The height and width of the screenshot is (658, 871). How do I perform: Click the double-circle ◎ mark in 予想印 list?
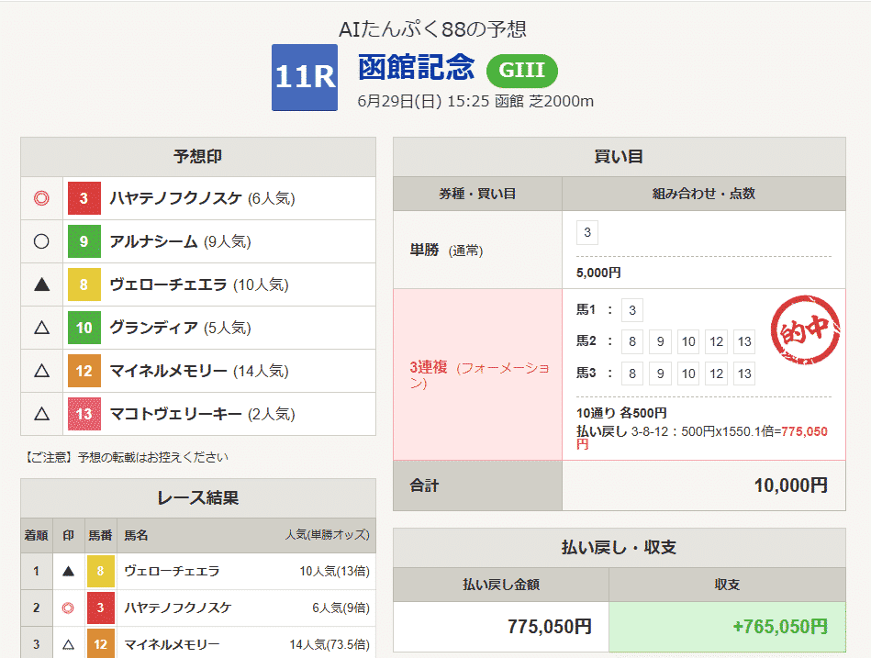coord(41,198)
